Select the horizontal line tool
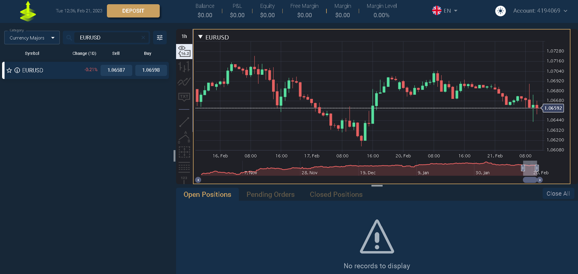The image size is (578, 274). click(184, 109)
